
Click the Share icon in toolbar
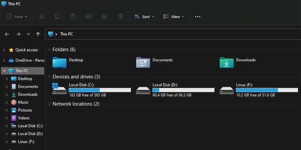(104, 17)
